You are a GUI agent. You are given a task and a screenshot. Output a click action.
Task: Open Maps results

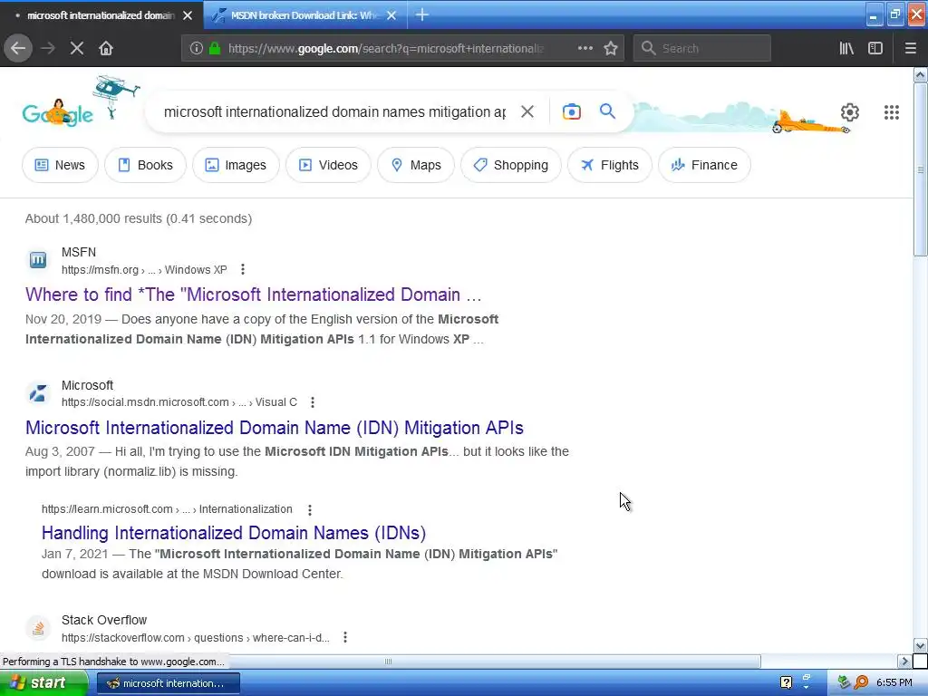coord(415,165)
